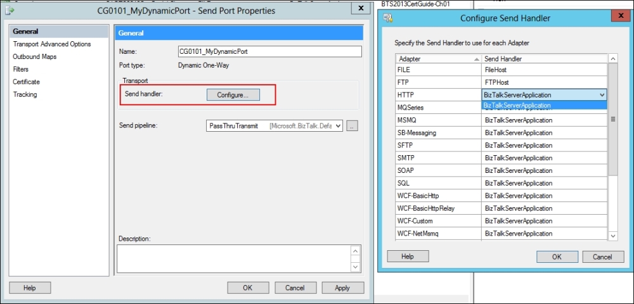634x304 pixels.
Task: Open Transport Advanced Options page
Action: (52, 44)
